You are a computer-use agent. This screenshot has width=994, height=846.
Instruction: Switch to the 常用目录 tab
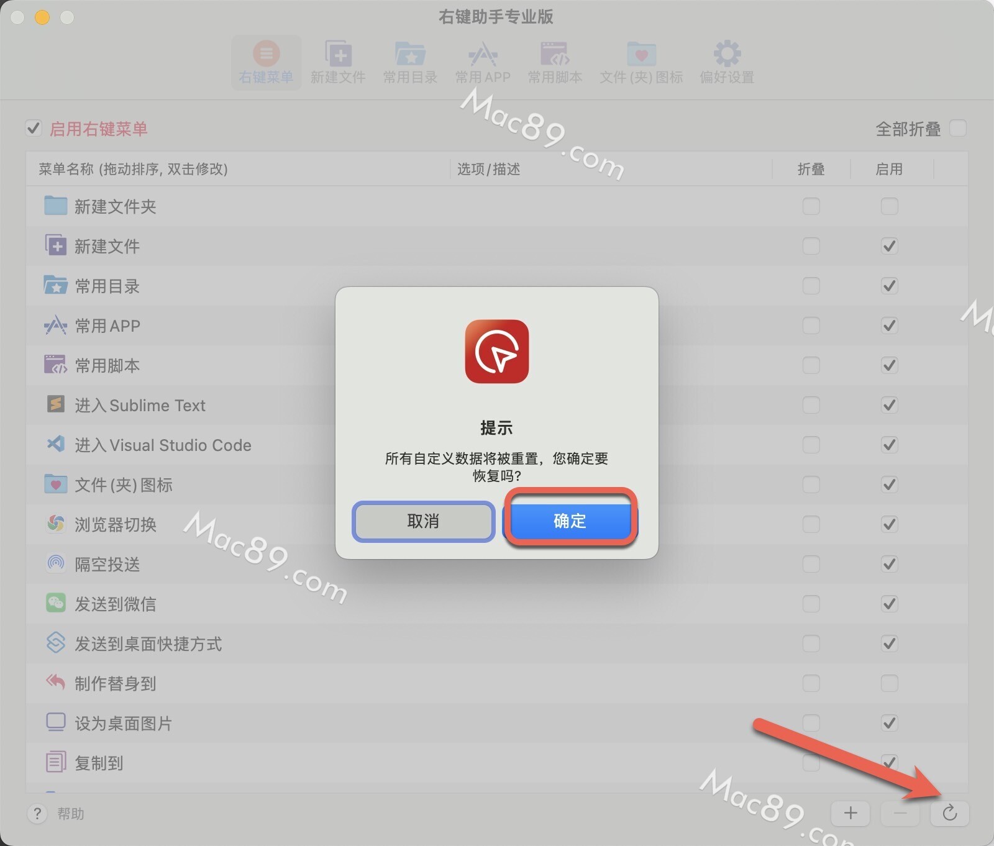(410, 61)
